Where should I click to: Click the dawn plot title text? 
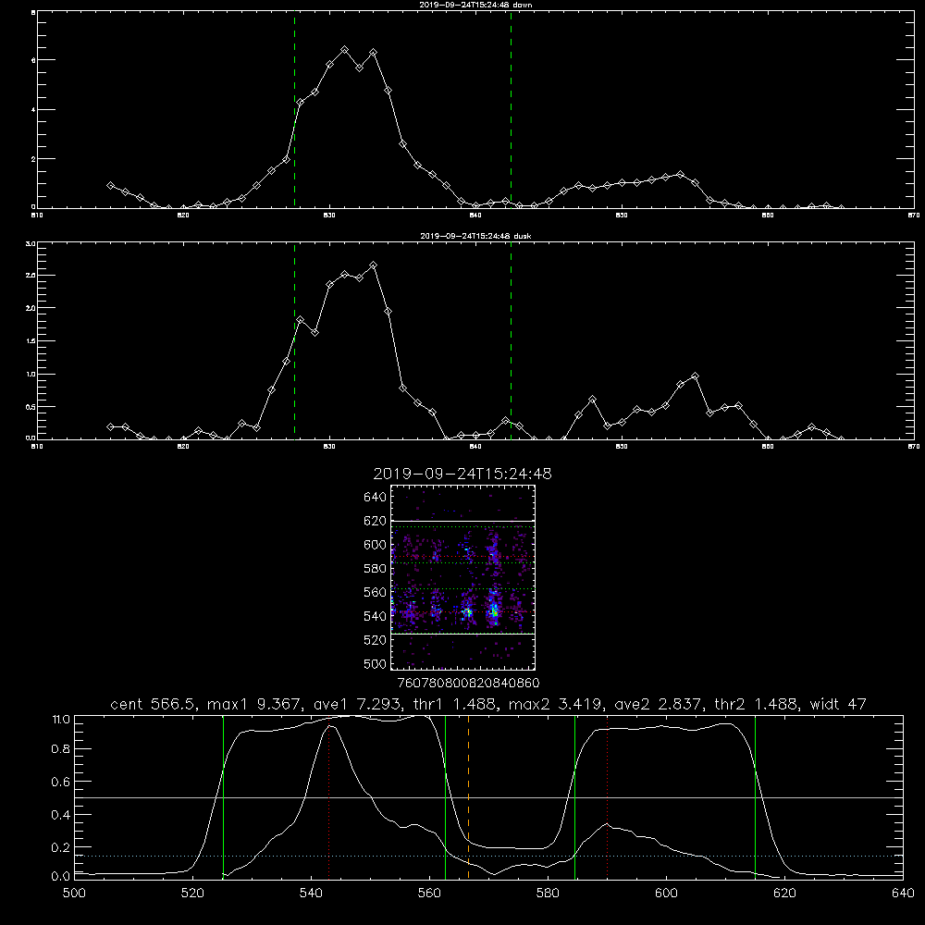pyautogui.click(x=475, y=5)
